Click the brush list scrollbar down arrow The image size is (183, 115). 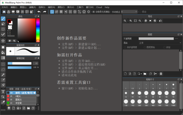(38, 105)
